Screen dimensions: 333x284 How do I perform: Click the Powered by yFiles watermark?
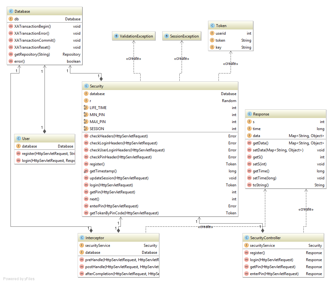click(19, 279)
